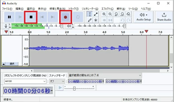Click the red Record button
The width and height of the screenshot is (174, 102).
[x=65, y=17]
